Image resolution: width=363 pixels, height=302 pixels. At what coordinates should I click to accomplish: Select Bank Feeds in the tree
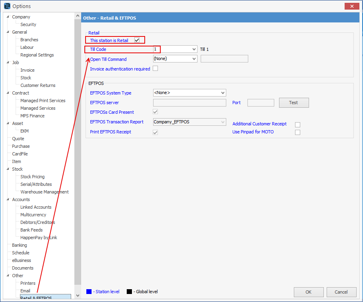pos(32,230)
